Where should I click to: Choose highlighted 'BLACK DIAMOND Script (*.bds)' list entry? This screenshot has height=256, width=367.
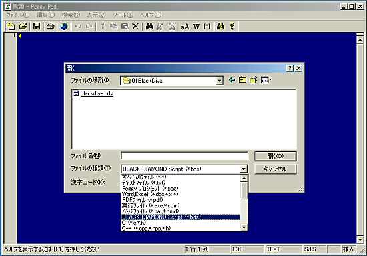coord(181,217)
